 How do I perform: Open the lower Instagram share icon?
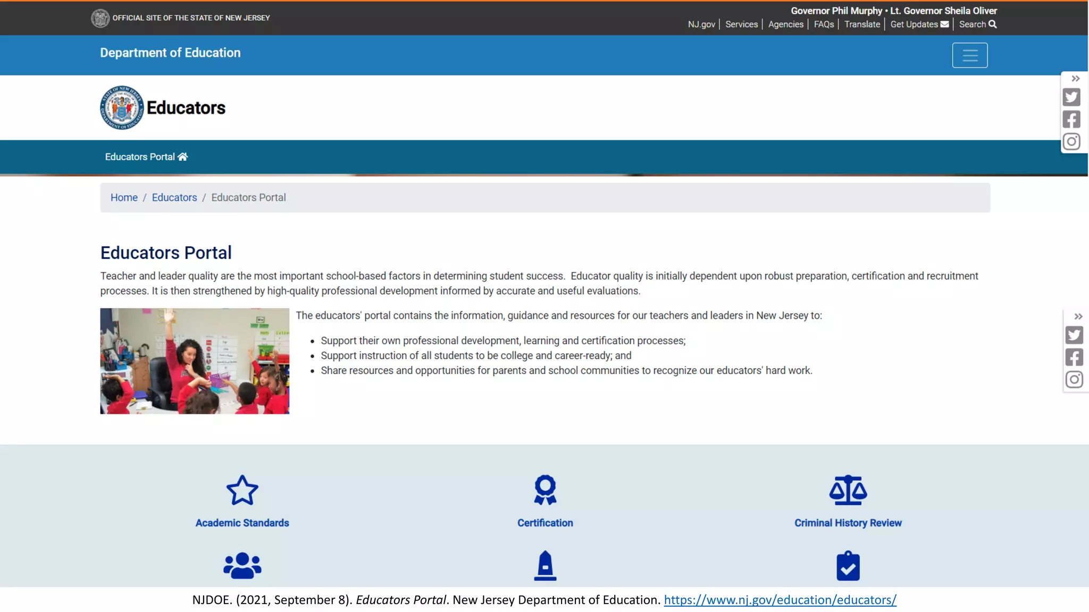[1074, 380]
